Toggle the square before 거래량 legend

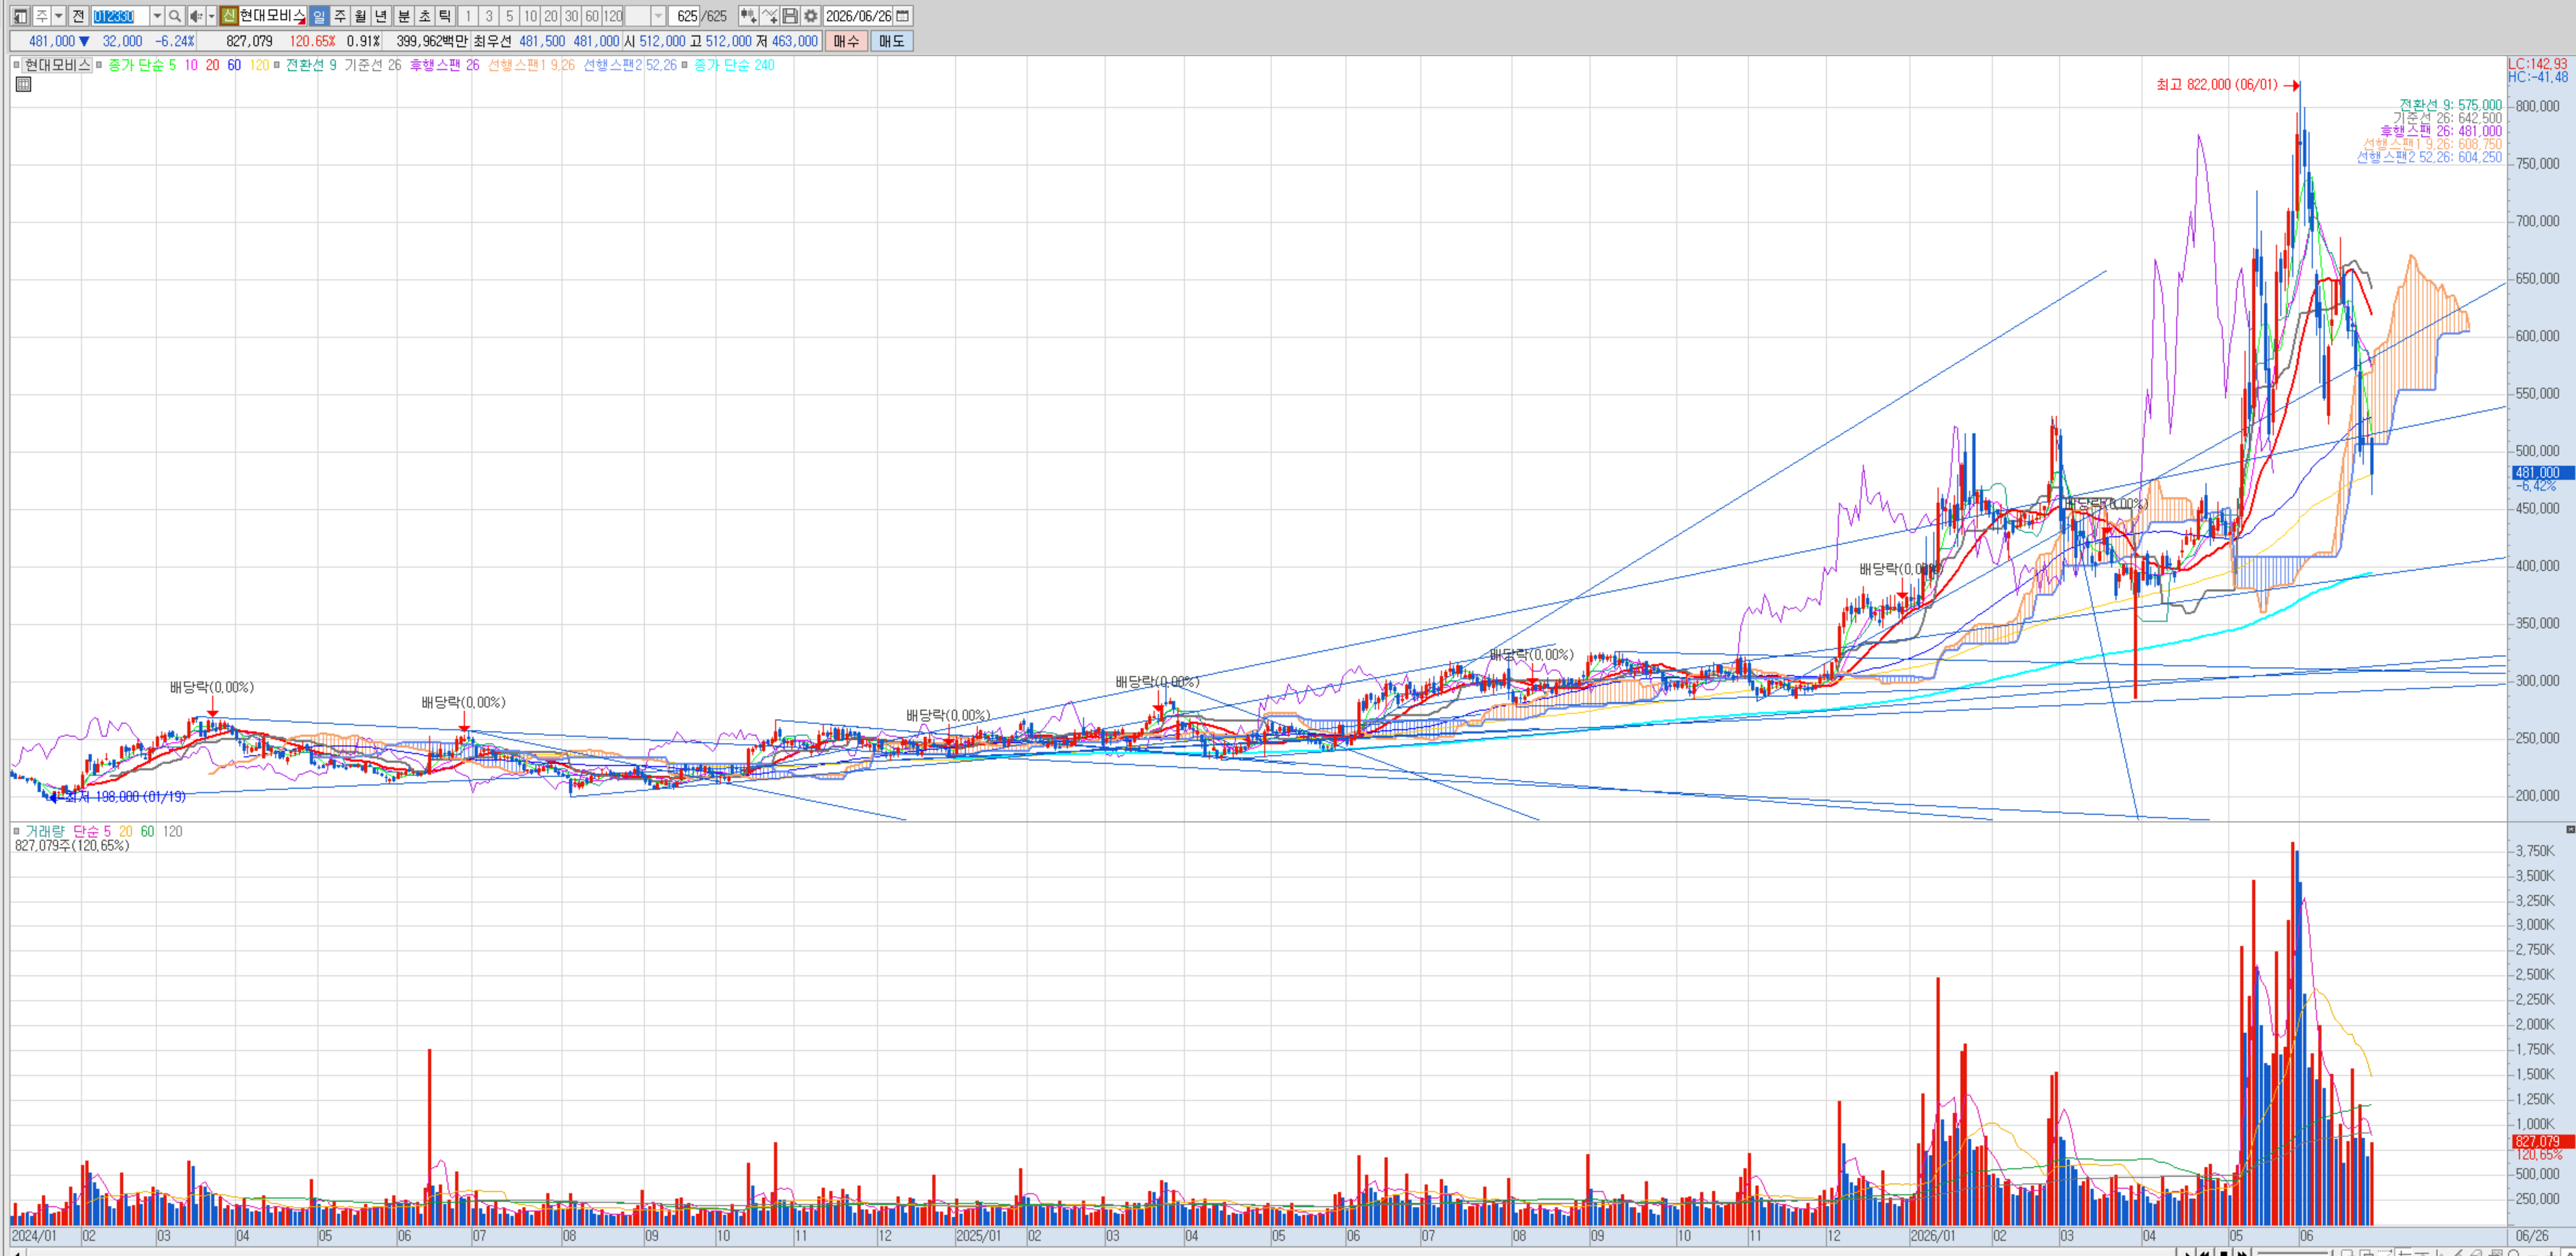(x=16, y=830)
